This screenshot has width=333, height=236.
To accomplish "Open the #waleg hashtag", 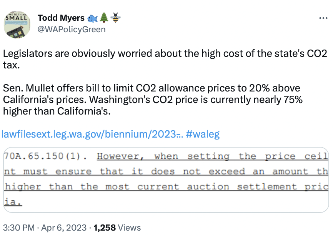I will [x=203, y=134].
